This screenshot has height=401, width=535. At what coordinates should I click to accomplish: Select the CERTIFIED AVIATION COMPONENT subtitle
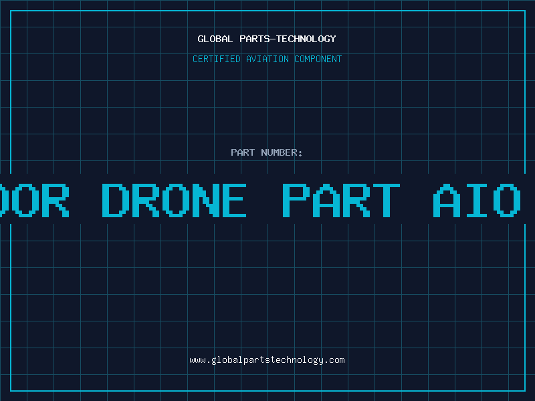click(267, 59)
